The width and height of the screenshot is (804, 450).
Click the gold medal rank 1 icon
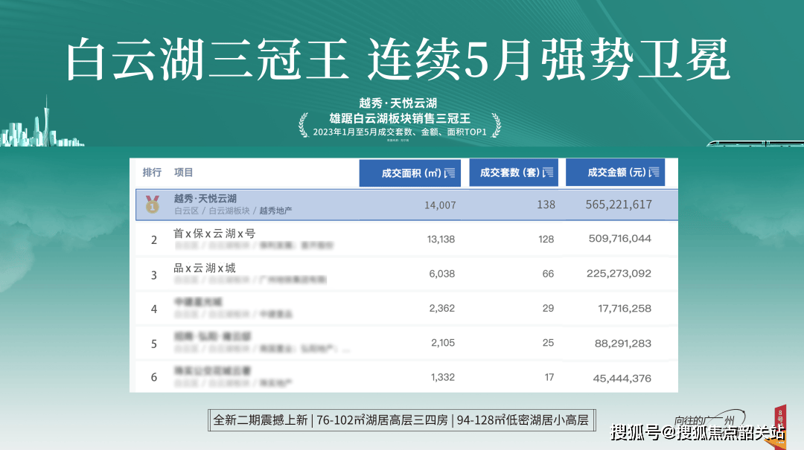click(153, 204)
